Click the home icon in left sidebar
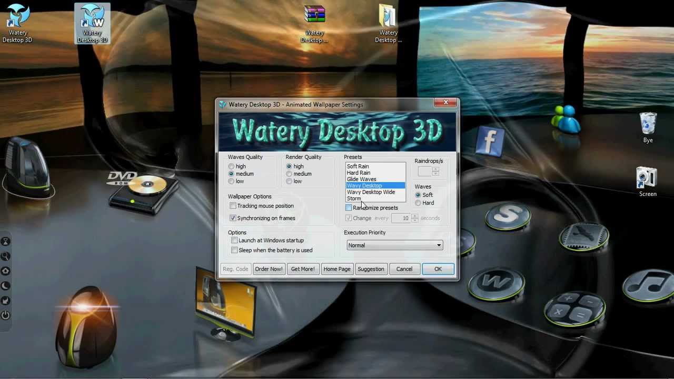Viewport: 674px width, 379px height. tap(5, 271)
